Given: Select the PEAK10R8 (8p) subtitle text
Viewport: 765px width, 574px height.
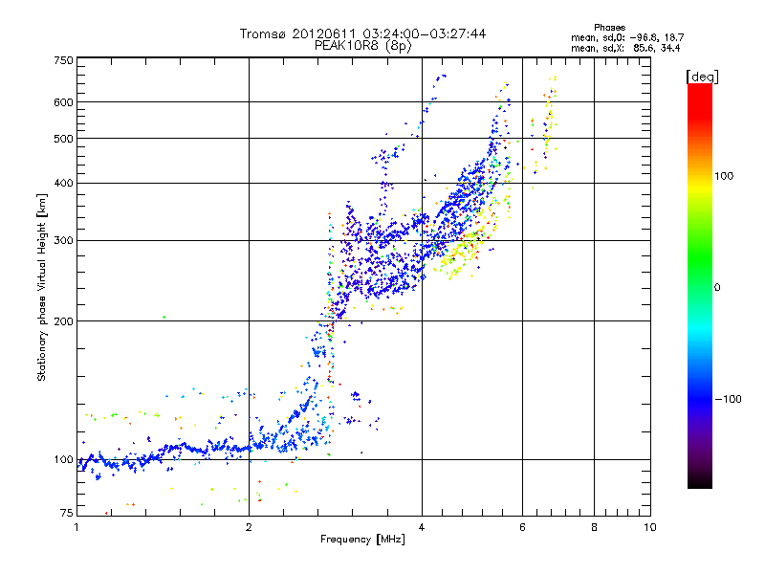Looking at the screenshot, I should tap(362, 45).
